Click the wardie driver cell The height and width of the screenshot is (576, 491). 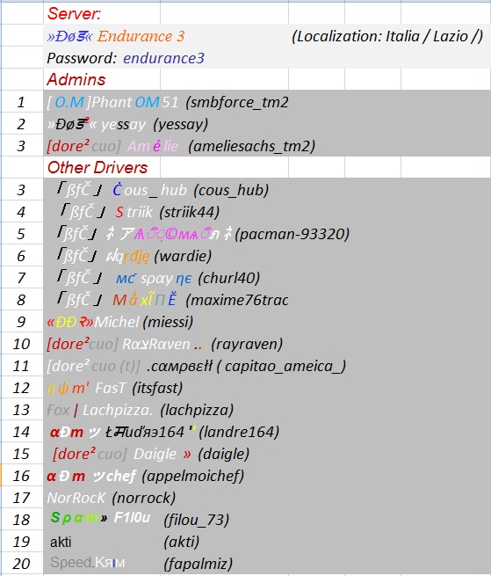pos(134,256)
